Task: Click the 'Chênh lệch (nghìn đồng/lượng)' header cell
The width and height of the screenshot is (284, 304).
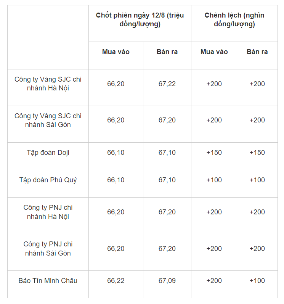Action: 234,24
